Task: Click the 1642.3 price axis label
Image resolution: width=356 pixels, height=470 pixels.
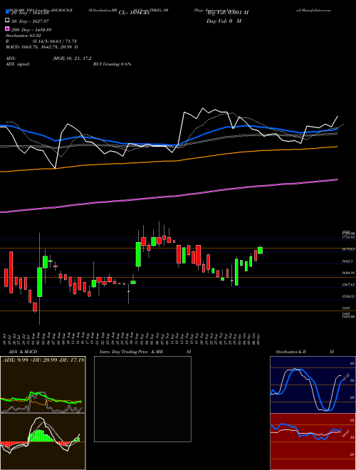Action: point(348,261)
